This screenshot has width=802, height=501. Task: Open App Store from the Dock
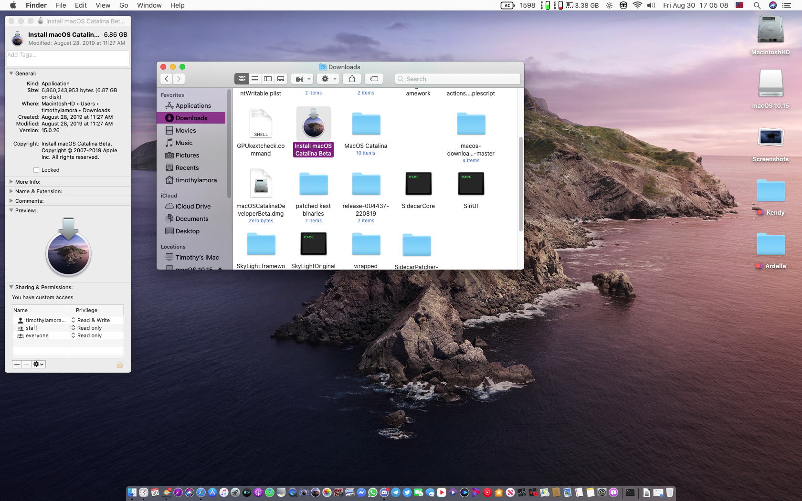(x=212, y=492)
